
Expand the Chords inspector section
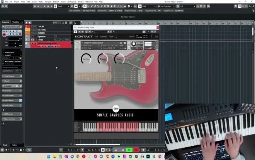coord(12,81)
